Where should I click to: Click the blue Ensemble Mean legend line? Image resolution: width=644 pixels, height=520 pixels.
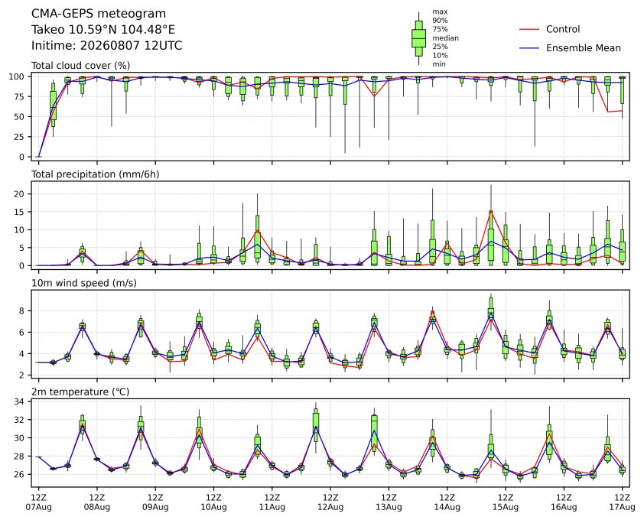529,48
